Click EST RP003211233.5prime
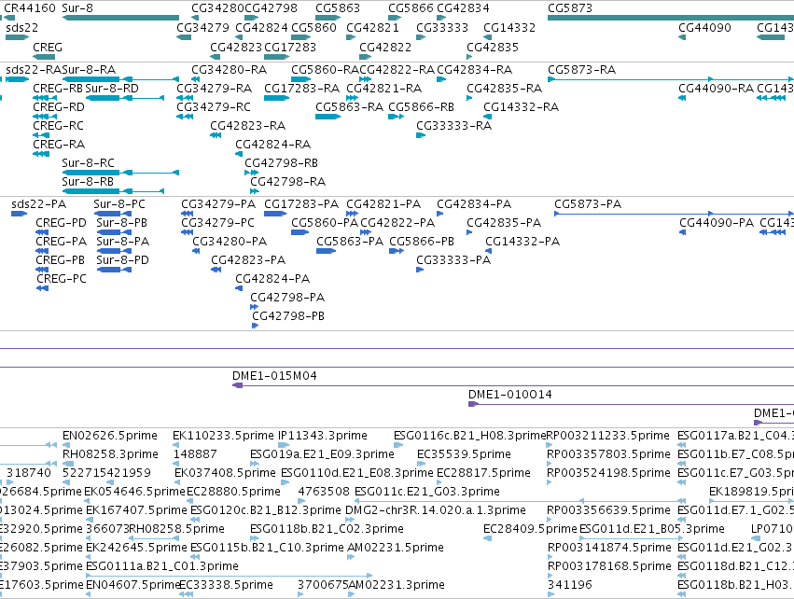Screen dimensions: 794x599 coord(608,436)
